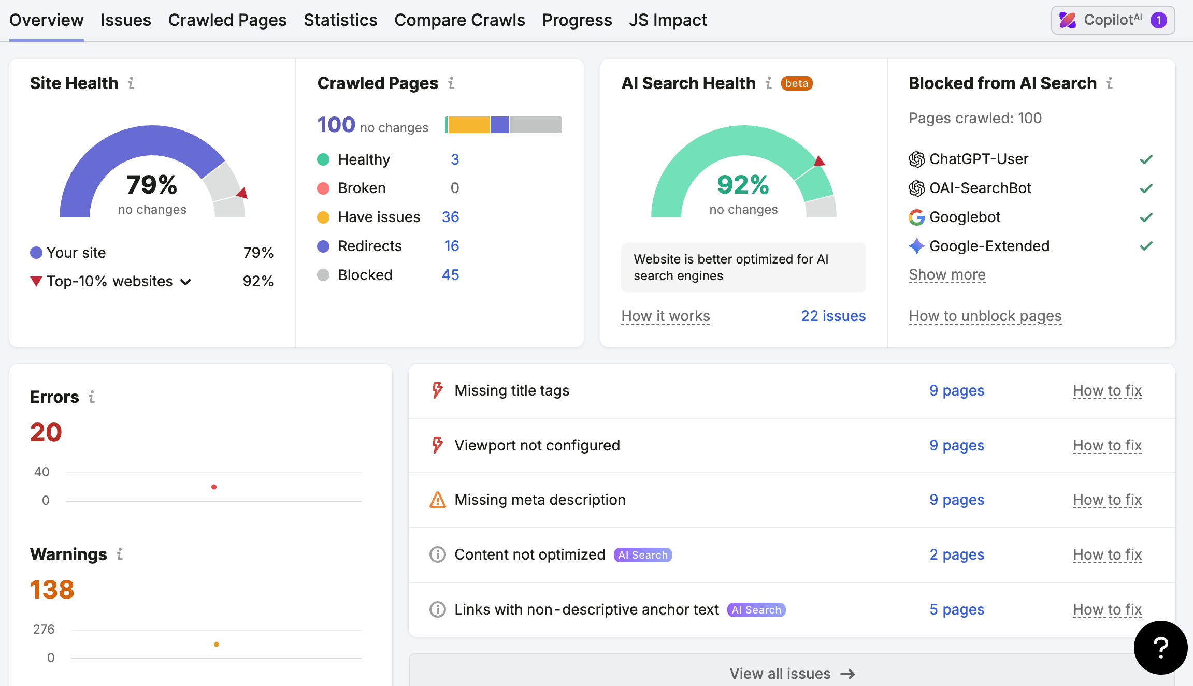Open 5 pages for non-descriptive anchor text
This screenshot has width=1193, height=686.
[x=957, y=609]
